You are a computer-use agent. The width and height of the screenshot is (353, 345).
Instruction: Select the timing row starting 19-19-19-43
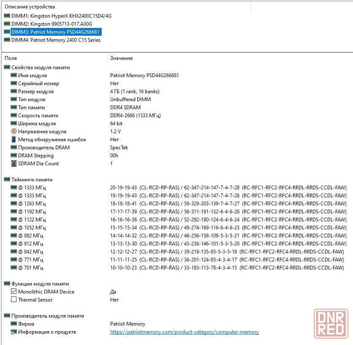pos(228,196)
